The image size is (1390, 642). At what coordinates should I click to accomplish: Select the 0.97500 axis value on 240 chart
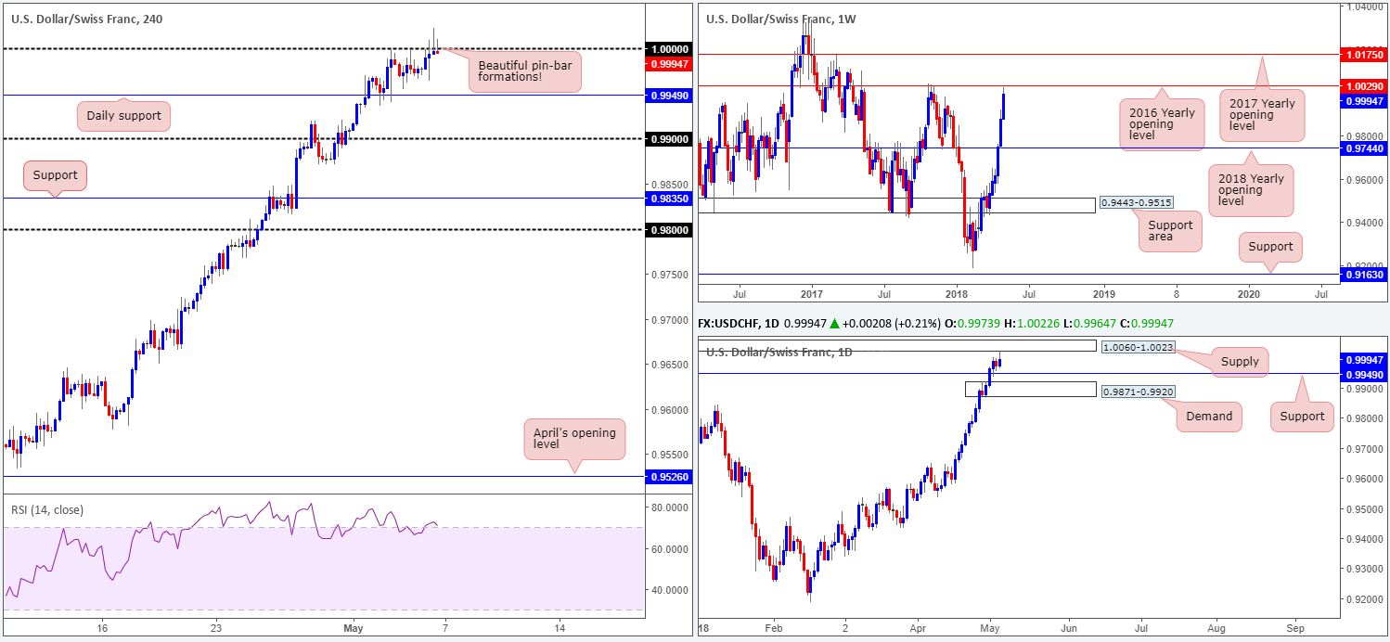pyautogui.click(x=669, y=275)
